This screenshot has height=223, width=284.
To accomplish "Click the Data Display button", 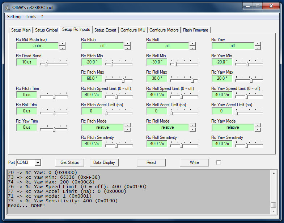I will (104, 162).
